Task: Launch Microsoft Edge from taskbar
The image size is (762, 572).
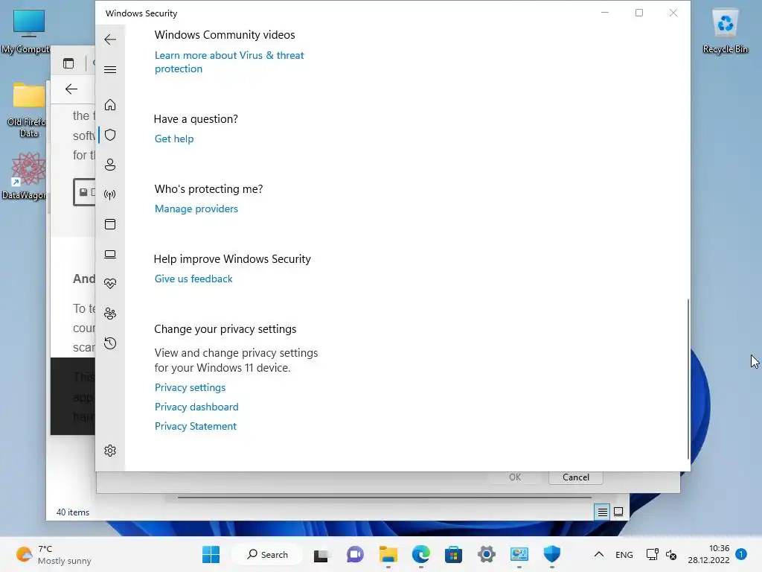Action: [421, 554]
